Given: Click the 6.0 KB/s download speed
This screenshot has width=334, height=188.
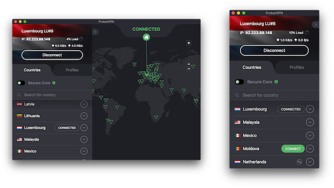Looking at the screenshot, I should (x=59, y=45).
